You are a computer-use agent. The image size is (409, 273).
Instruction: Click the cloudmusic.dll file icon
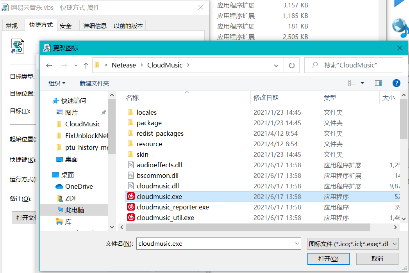(x=131, y=186)
